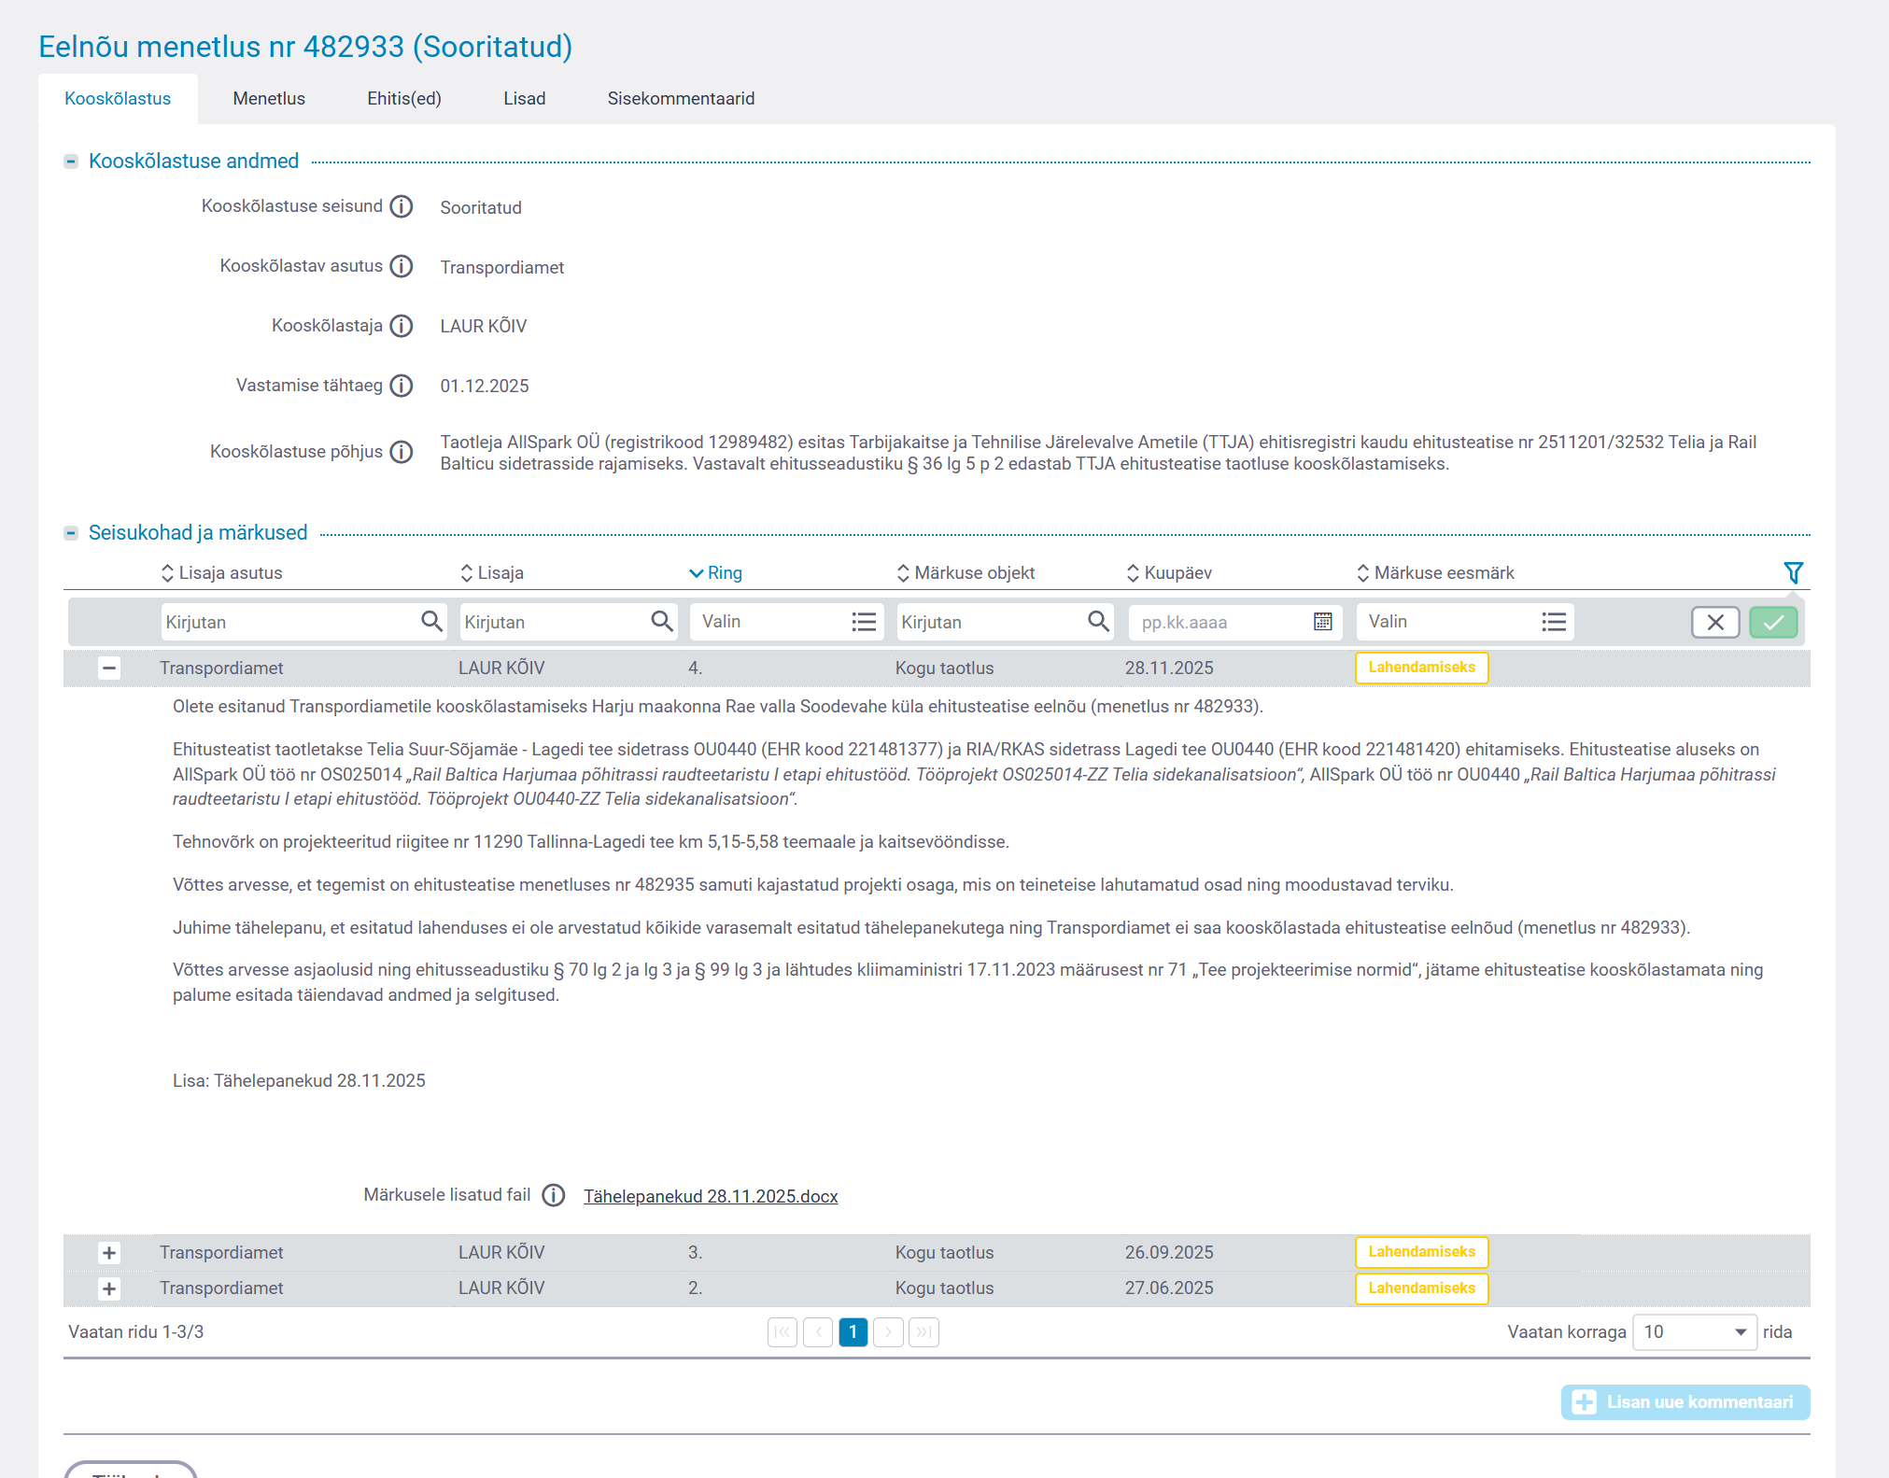Click the Märkuse objekt filter text field
Screen dimensions: 1889x1478
(x=990, y=622)
